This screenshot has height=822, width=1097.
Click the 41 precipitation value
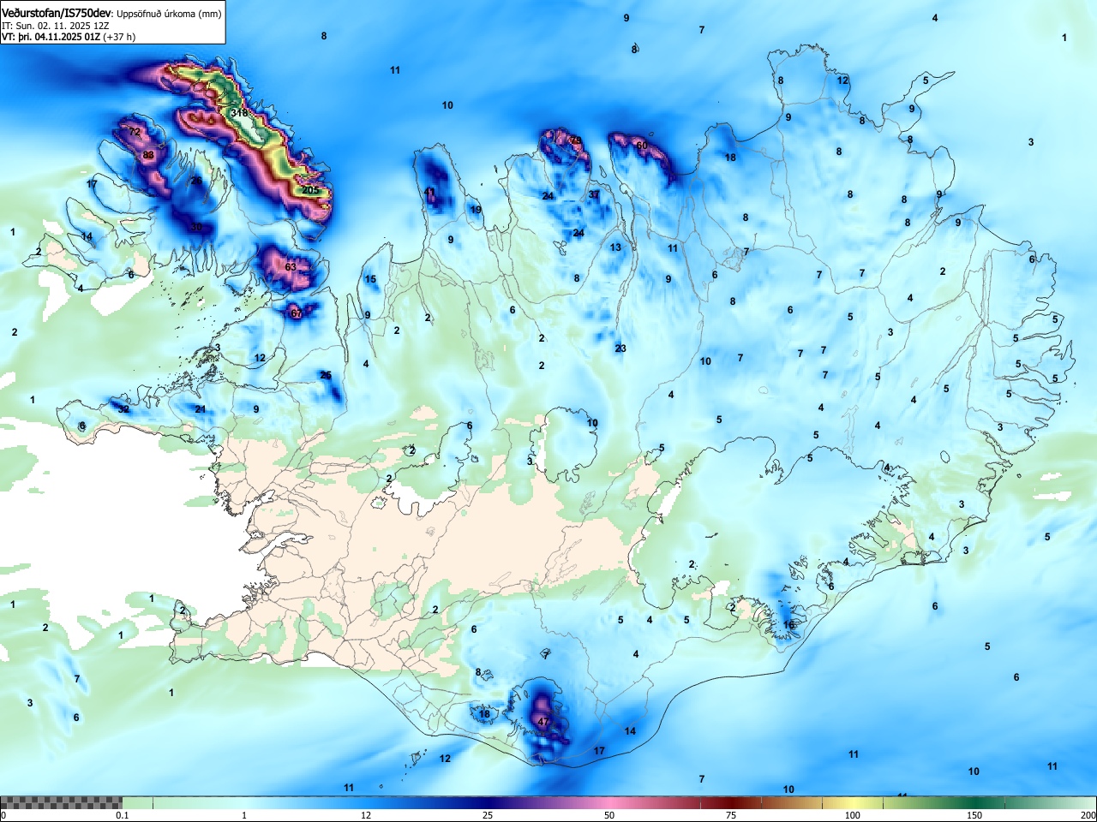coord(429,192)
